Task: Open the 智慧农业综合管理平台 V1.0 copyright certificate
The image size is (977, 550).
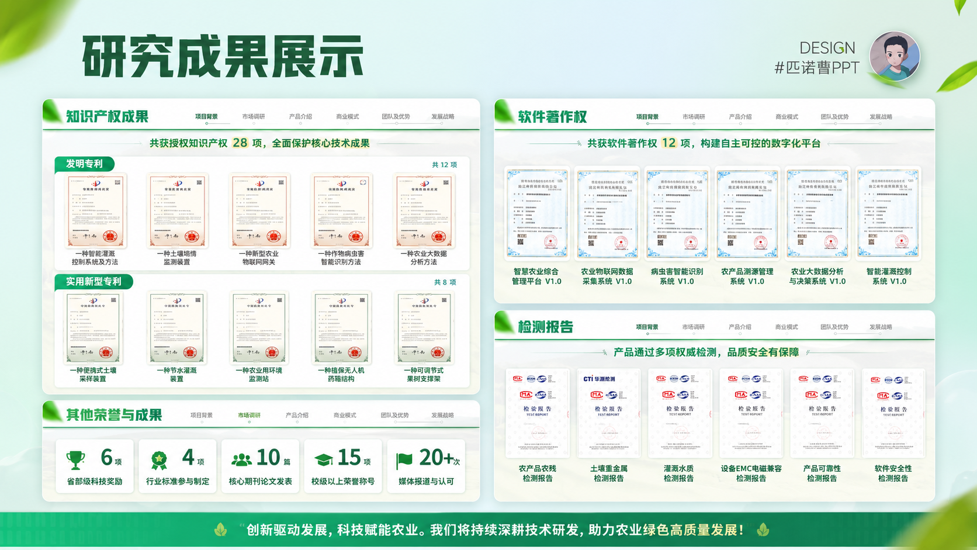Action: pos(536,213)
